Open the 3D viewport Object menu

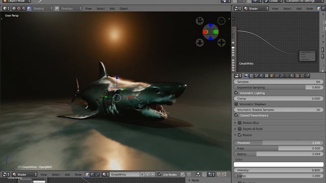click(124, 9)
